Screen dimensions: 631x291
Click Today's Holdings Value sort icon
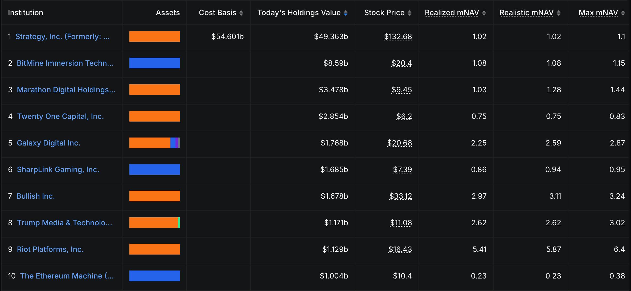(x=345, y=13)
